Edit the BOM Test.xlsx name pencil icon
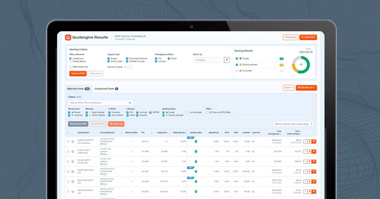 (145, 36)
